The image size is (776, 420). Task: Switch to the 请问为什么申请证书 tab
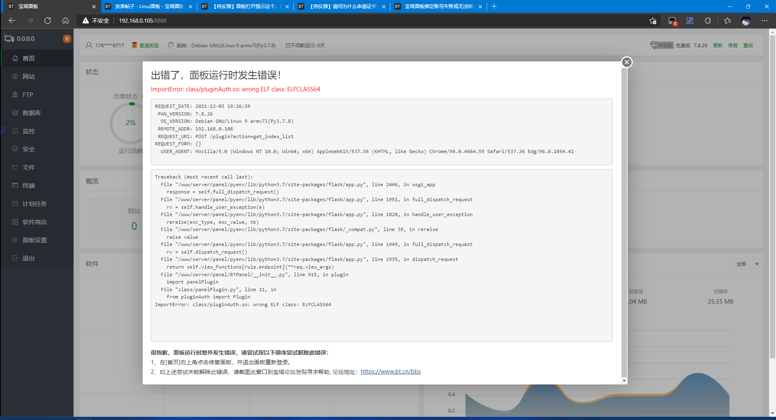tap(342, 6)
